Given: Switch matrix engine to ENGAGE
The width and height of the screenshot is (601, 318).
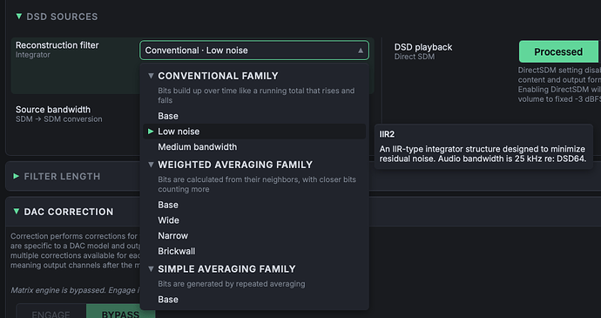Looking at the screenshot, I should coord(51,313).
